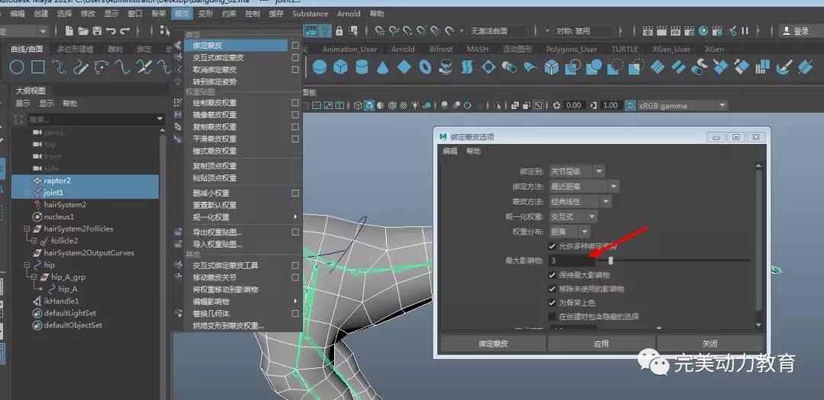Image resolution: width=824 pixels, height=400 pixels.
Task: Select the polygon sphere shelf icon
Action: click(x=320, y=68)
